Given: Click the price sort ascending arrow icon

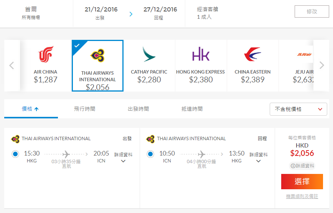Looking at the screenshot, I should (x=36, y=109).
